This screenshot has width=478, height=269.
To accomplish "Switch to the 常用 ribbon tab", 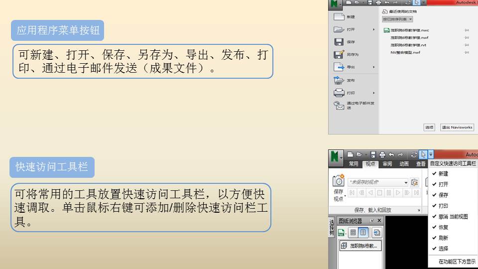I will (x=354, y=164).
